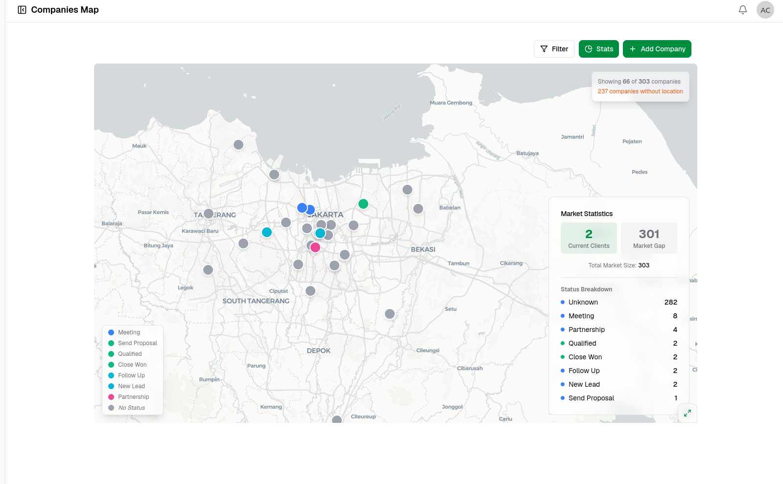This screenshot has height=484, width=783.
Task: Select Send Proposal row in Status Breakdown
Action: coord(619,398)
